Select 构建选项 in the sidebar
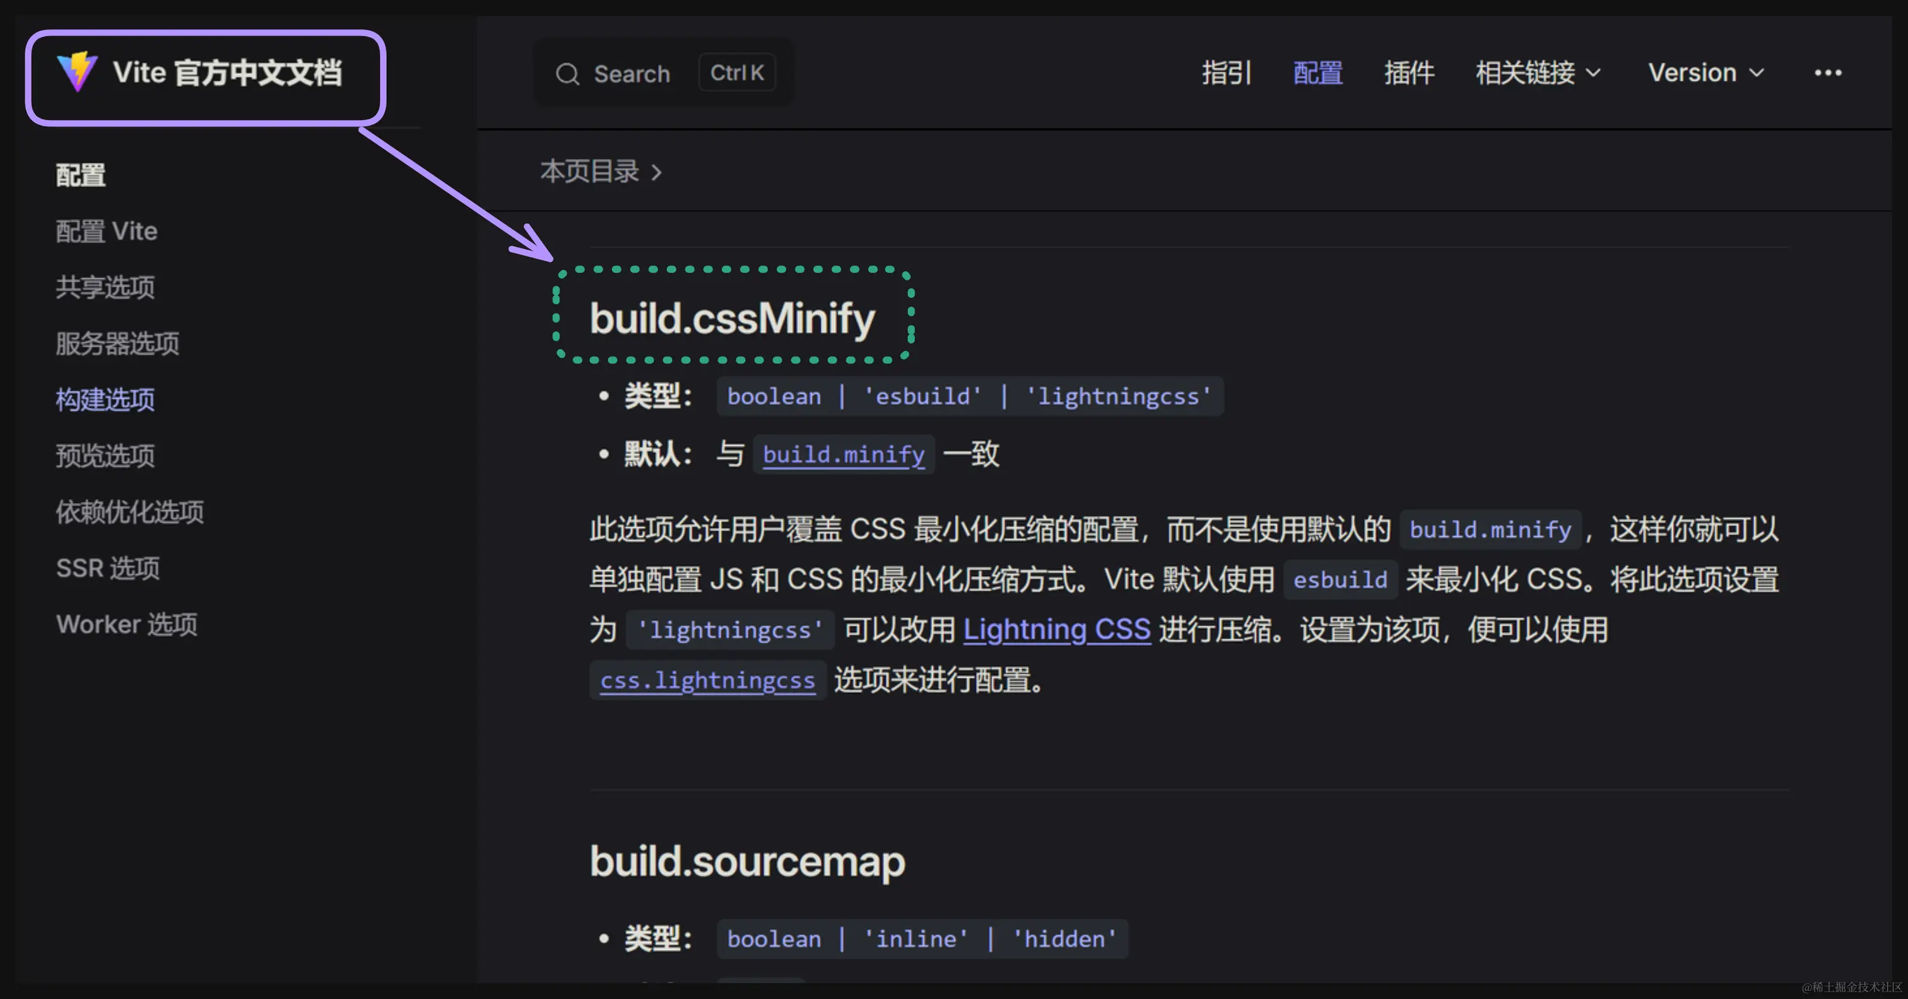 pyautogui.click(x=105, y=400)
